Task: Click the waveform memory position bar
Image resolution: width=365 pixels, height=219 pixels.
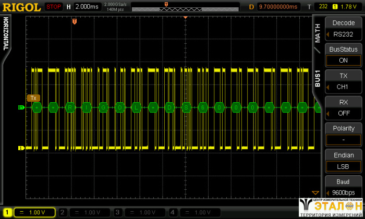Action: (x=185, y=7)
